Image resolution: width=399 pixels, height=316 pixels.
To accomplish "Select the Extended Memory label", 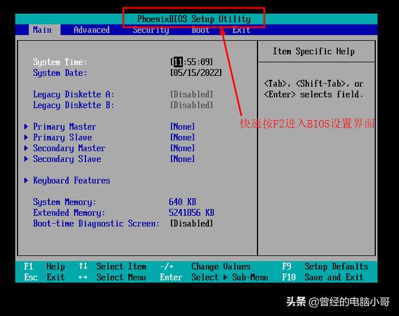I will pyautogui.click(x=69, y=213).
